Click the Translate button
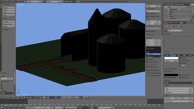 (x=9, y=8)
